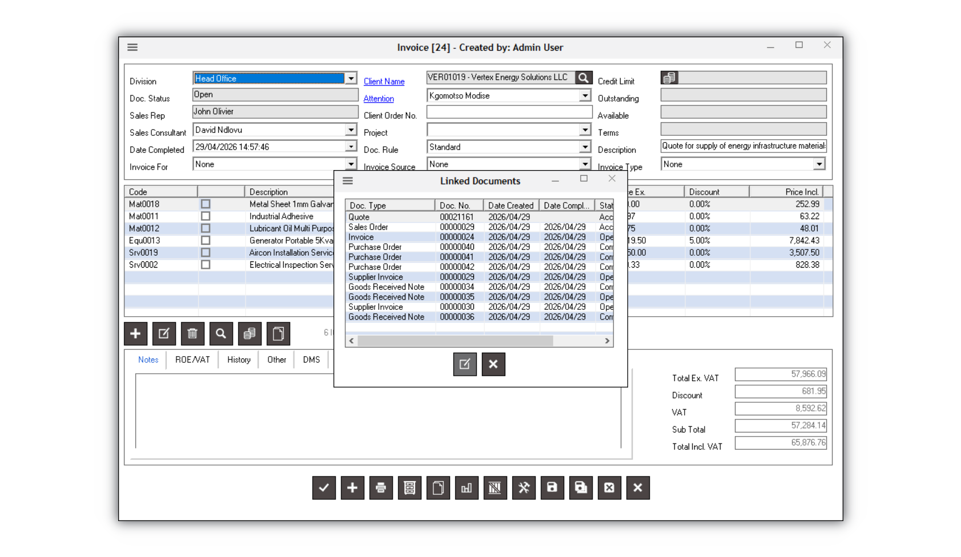Open the hammer and wrench tools icon

[524, 488]
